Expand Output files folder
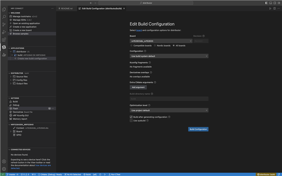This screenshot has height=176, width=282. (x=11, y=84)
